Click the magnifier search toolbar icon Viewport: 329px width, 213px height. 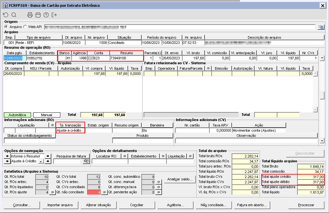pos(14,15)
